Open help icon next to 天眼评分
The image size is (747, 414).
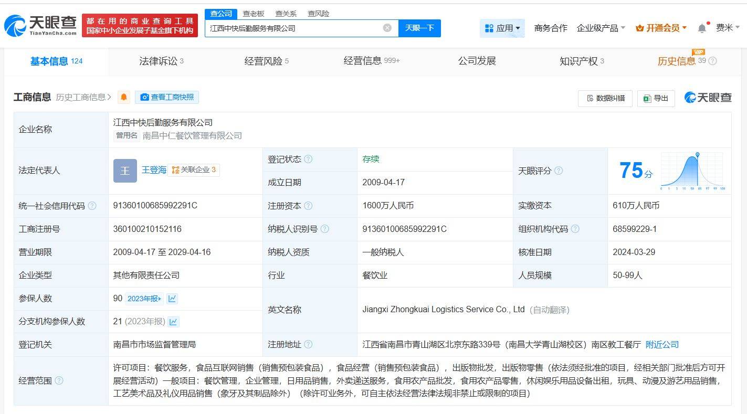559,171
